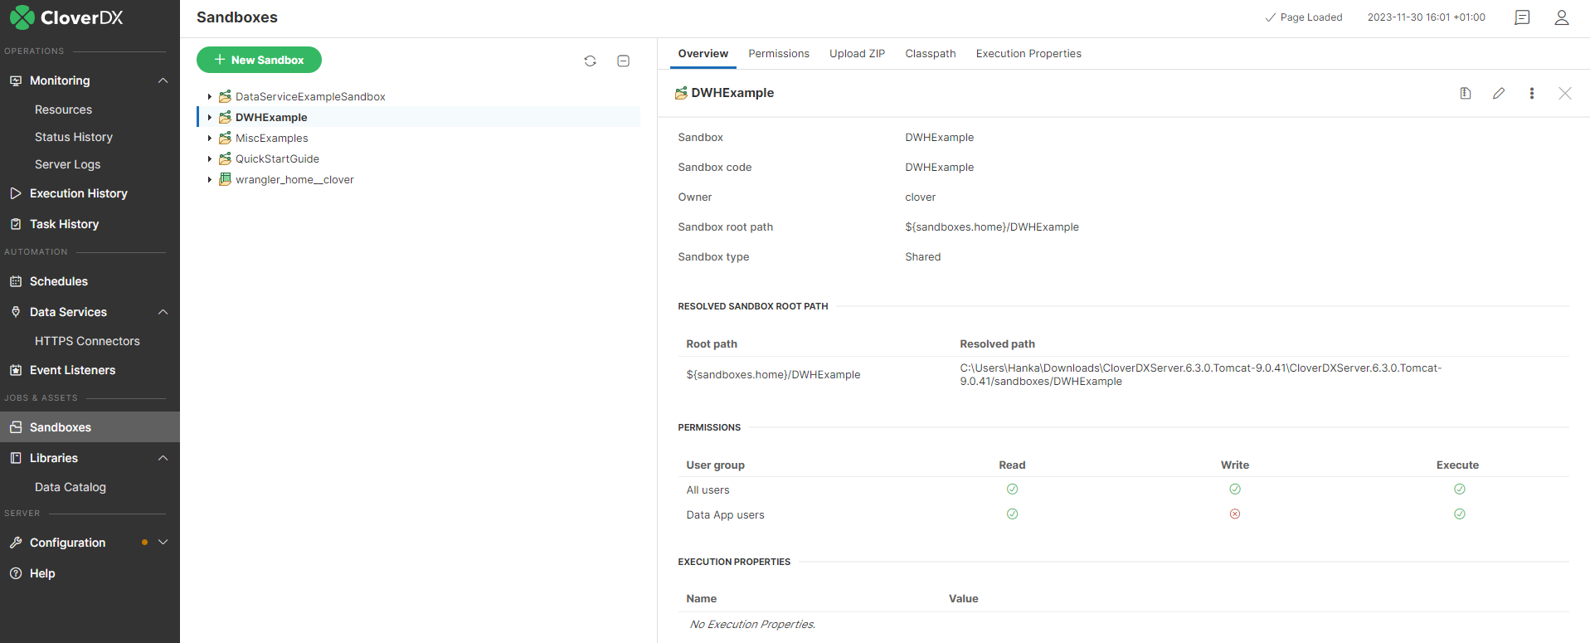1590x643 pixels.
Task: Click Data App users Write denied icon
Action: click(1235, 514)
